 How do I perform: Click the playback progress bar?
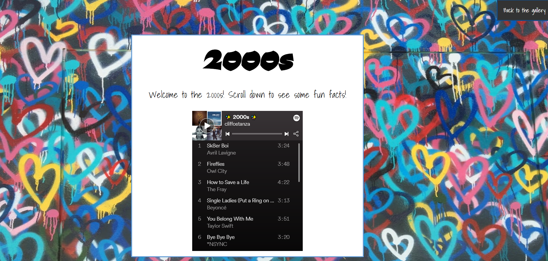click(257, 134)
